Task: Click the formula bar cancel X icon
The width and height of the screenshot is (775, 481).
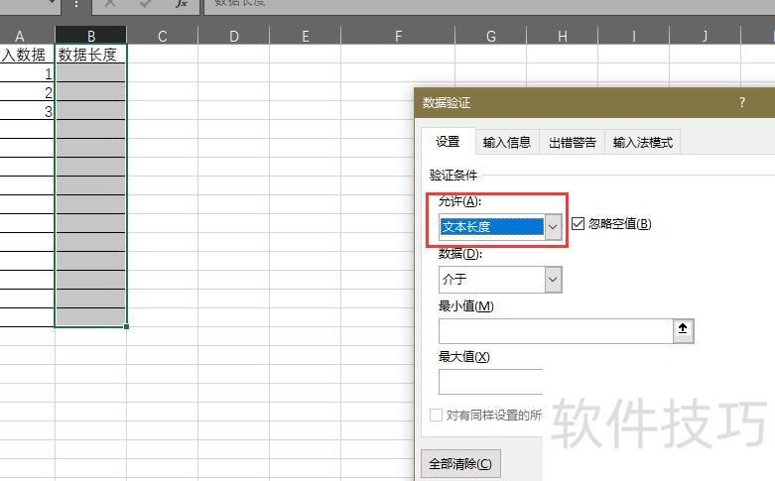Action: tap(110, 4)
